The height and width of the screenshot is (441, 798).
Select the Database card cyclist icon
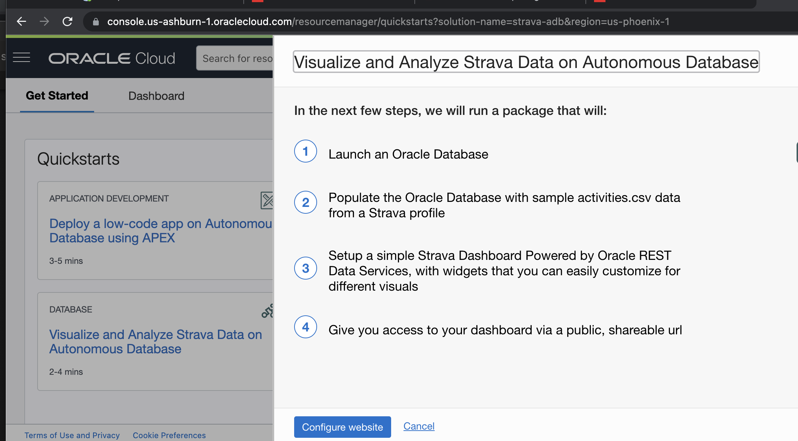click(x=267, y=311)
